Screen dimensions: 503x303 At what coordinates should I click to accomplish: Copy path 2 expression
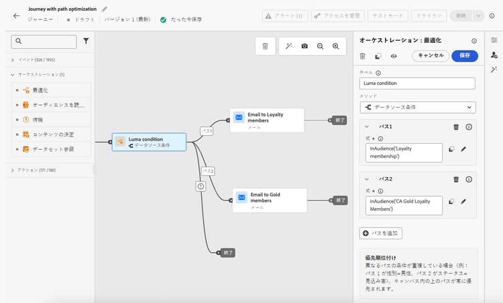[x=451, y=201]
